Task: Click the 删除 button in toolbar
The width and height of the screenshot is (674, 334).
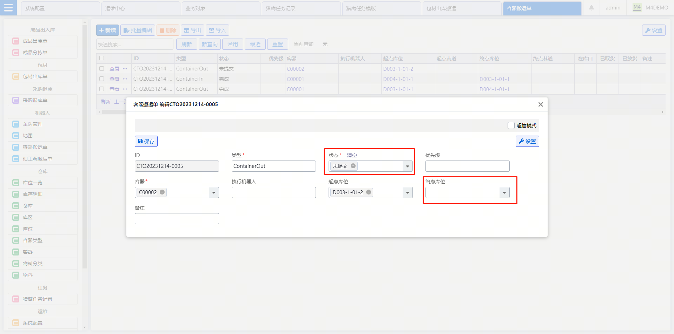Action: [x=168, y=30]
